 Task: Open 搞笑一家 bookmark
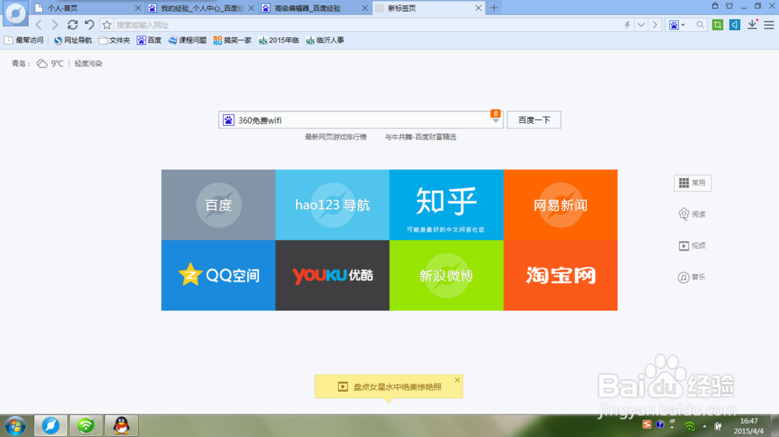tap(232, 40)
